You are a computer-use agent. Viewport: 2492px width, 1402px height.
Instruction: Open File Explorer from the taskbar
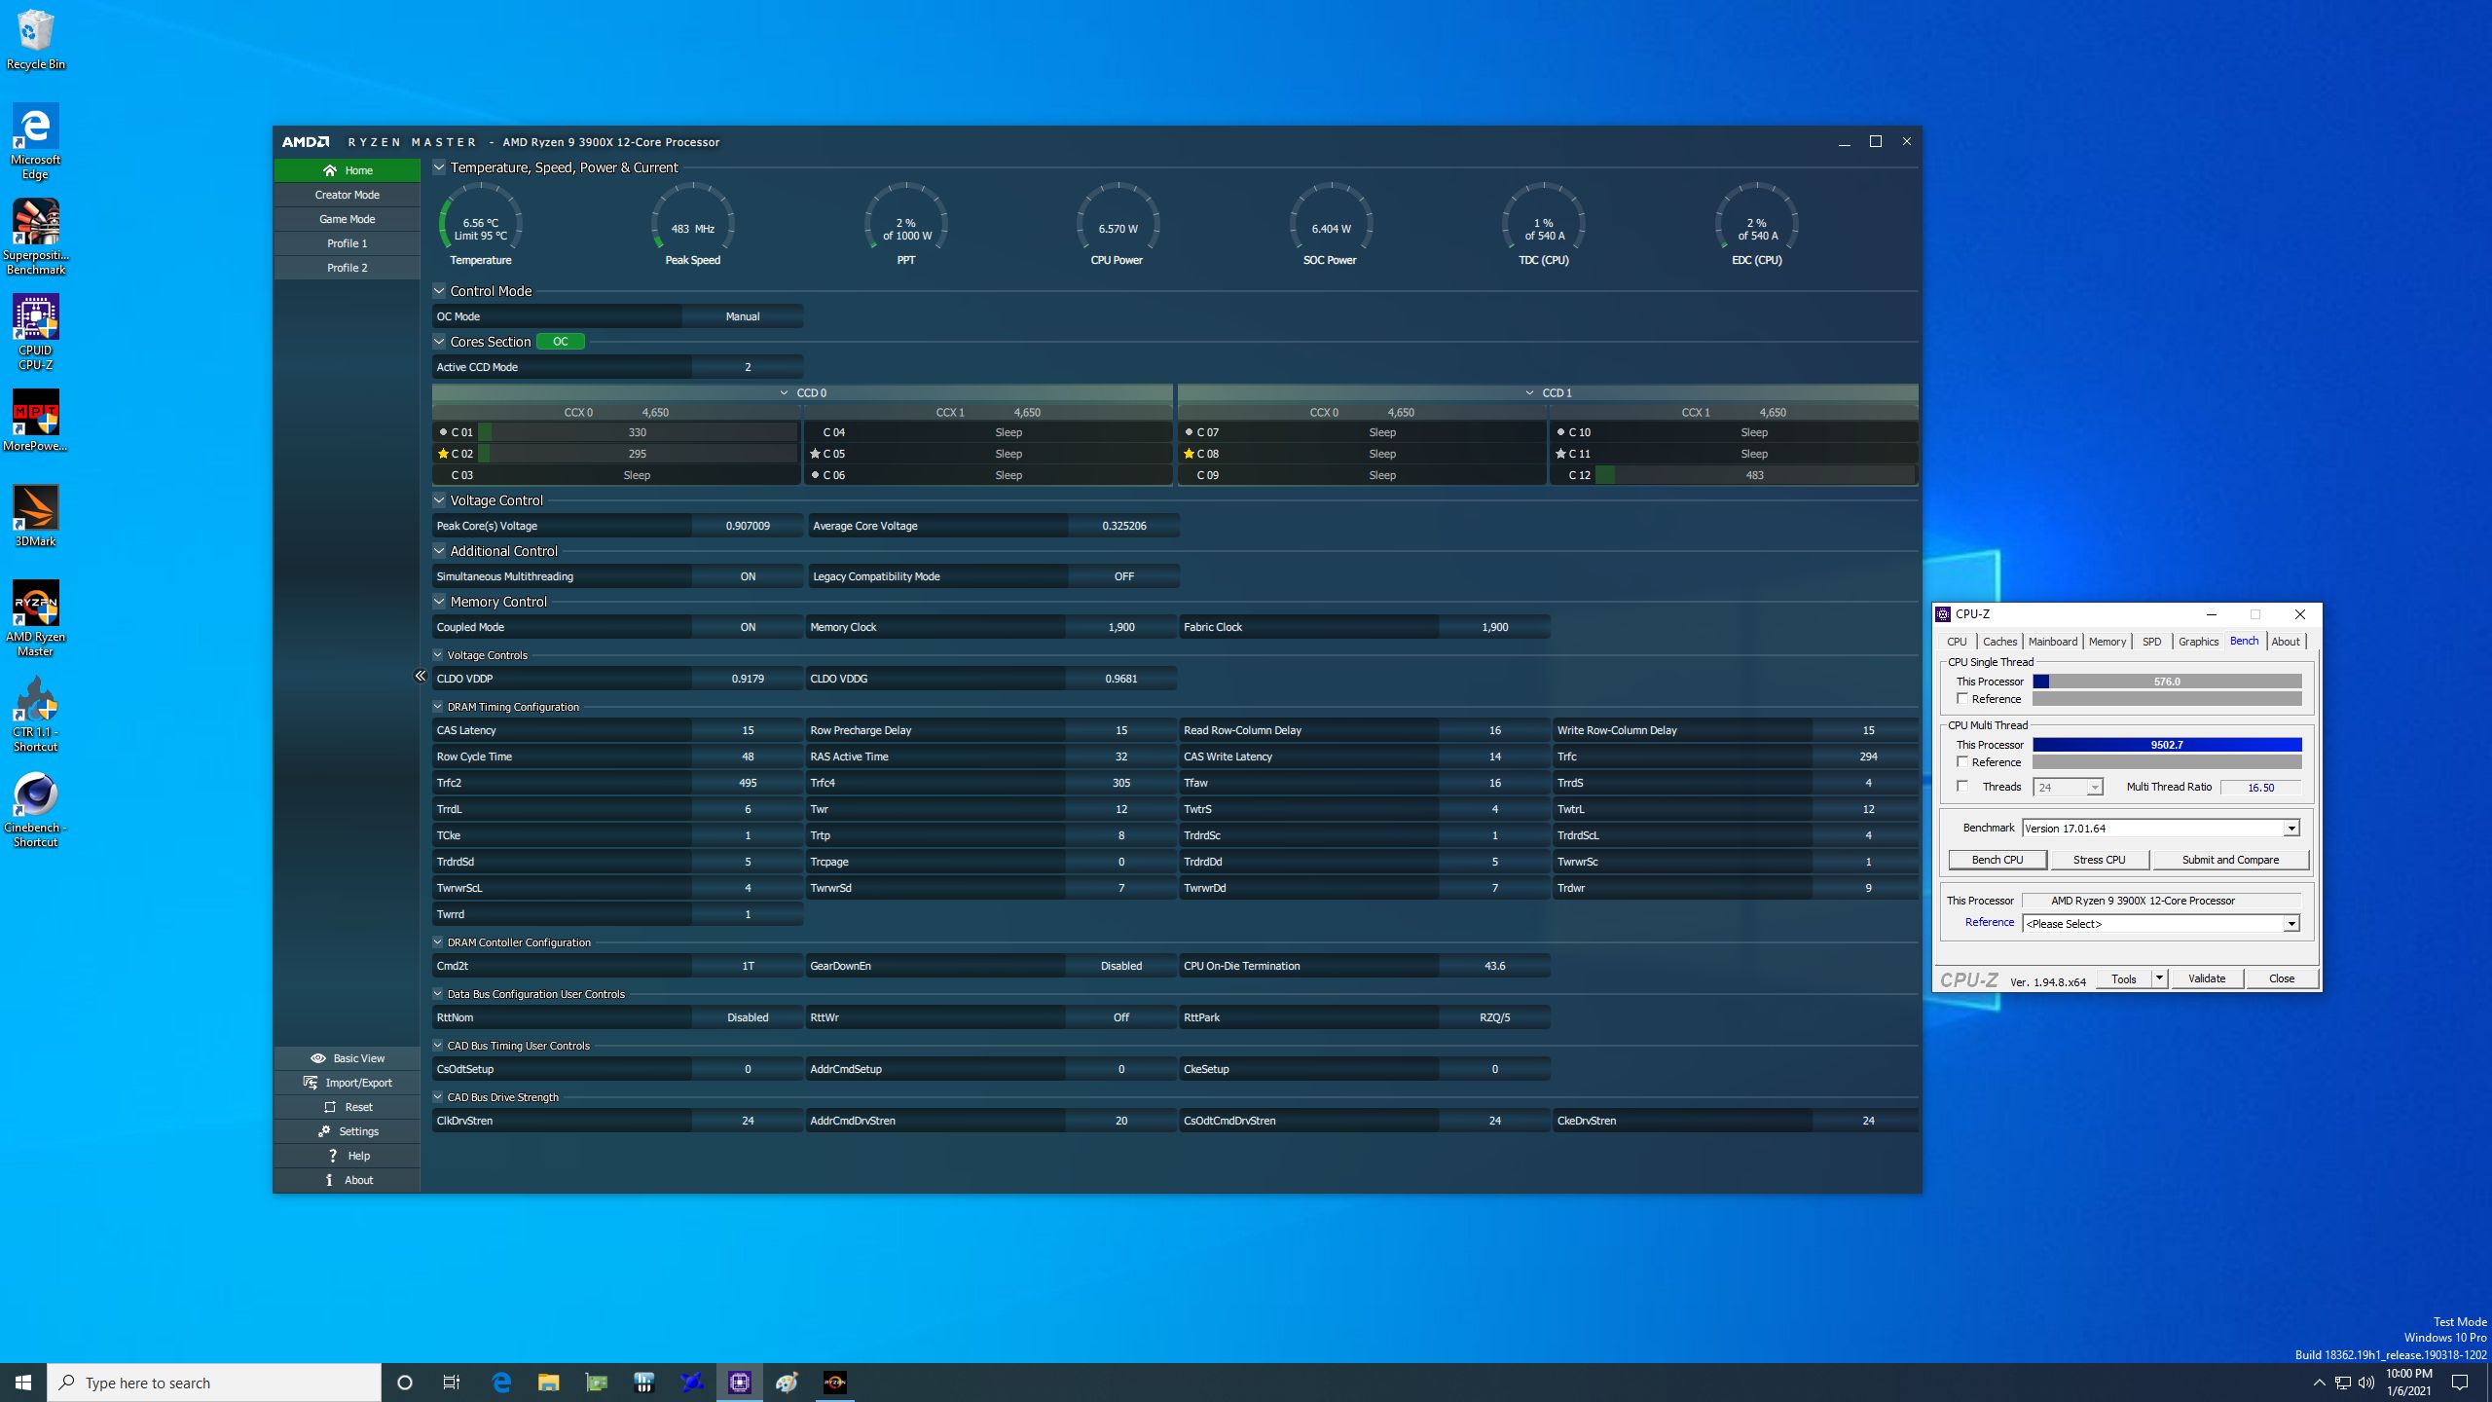coord(548,1383)
